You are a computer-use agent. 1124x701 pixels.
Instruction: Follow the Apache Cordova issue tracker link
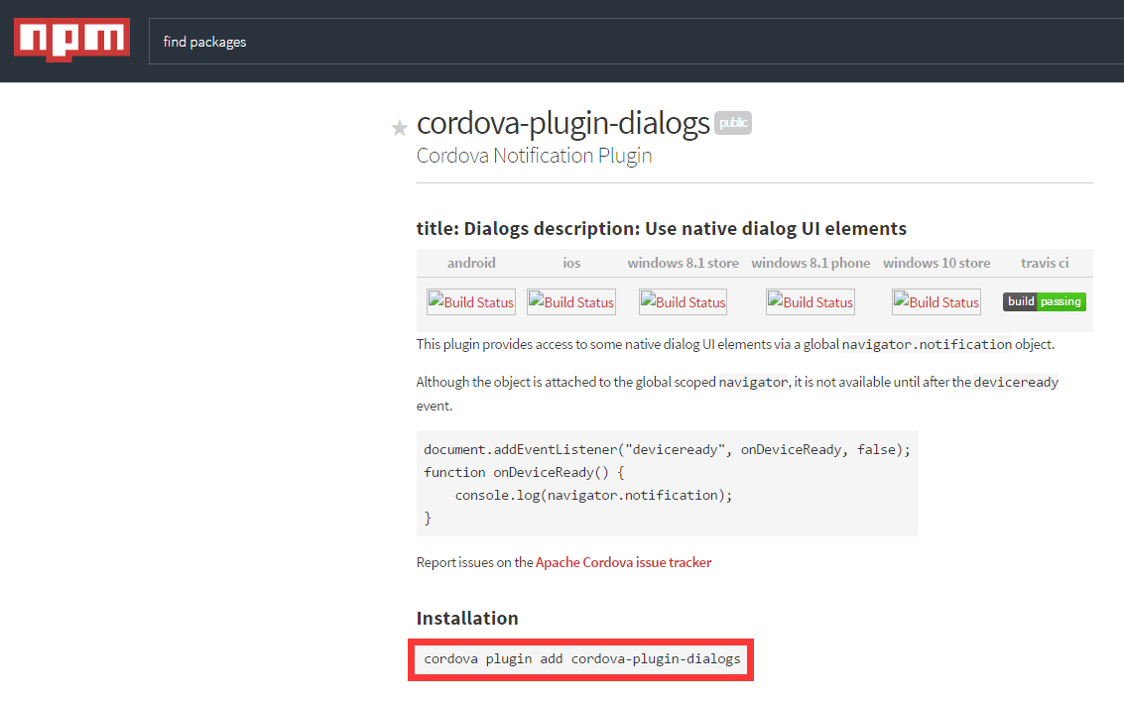624,562
